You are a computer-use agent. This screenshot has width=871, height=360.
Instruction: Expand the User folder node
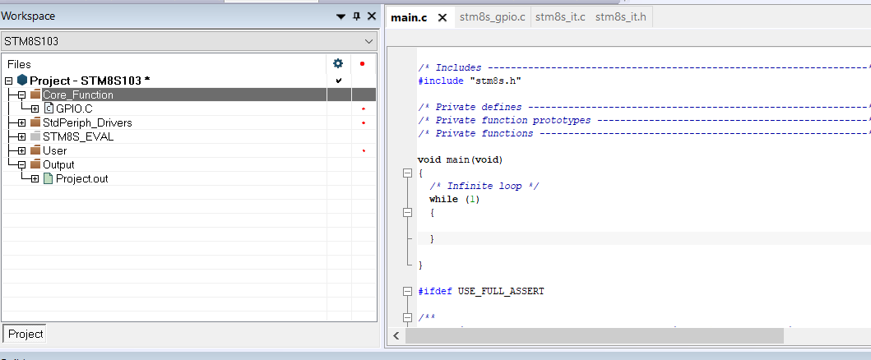point(21,150)
